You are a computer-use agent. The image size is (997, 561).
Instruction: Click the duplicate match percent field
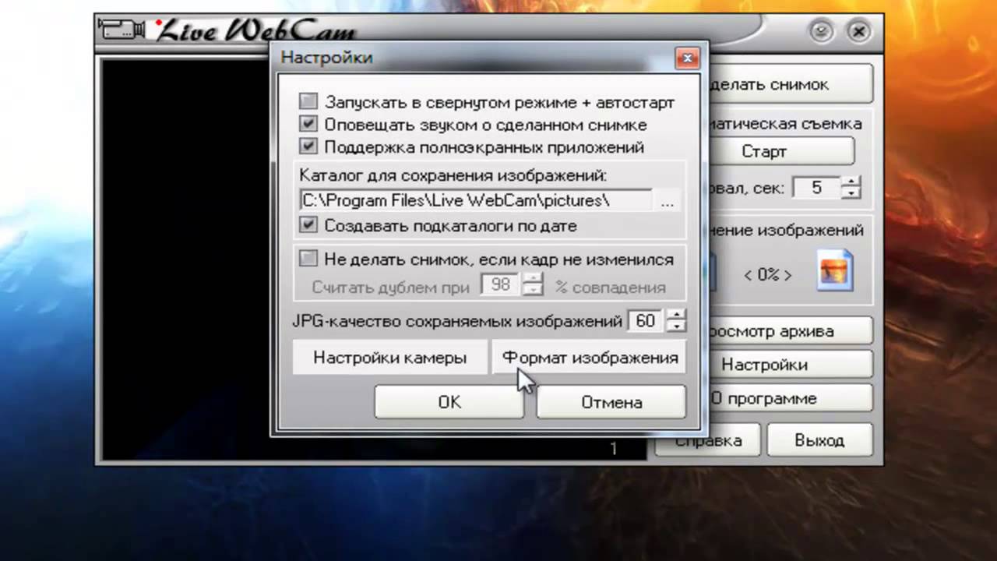pos(501,285)
